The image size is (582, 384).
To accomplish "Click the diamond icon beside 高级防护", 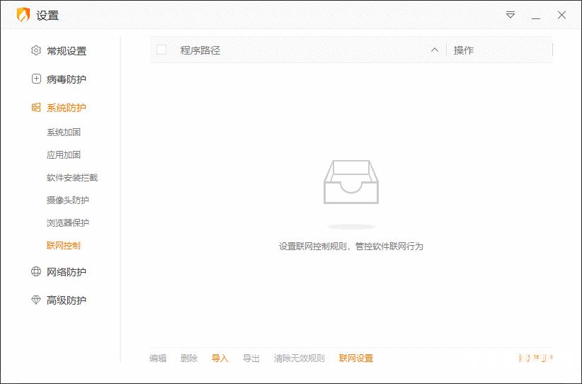I will point(36,300).
